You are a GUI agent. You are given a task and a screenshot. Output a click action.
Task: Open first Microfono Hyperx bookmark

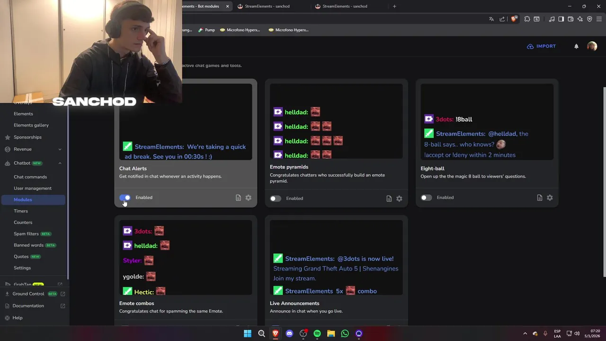(240, 30)
